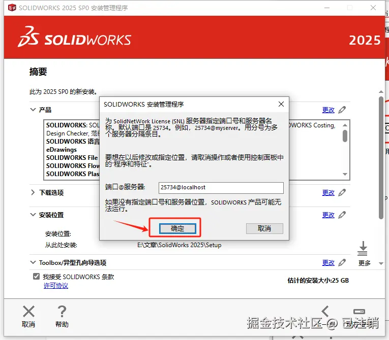This screenshot has width=389, height=340.
Task: Open the 更改 link for Toolbox options
Action: tap(328, 262)
